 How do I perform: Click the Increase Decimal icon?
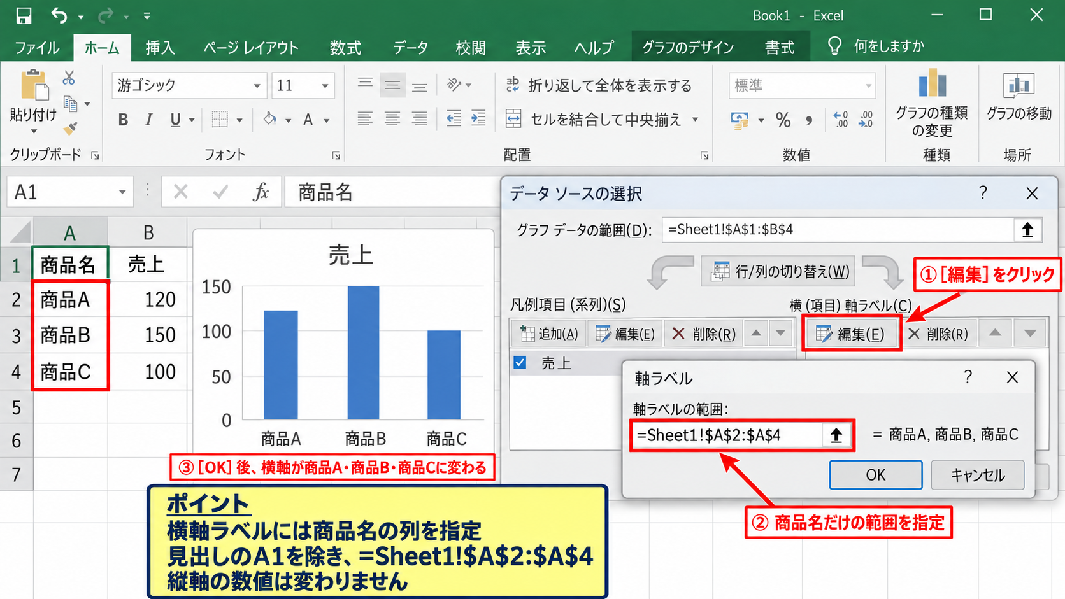click(841, 119)
